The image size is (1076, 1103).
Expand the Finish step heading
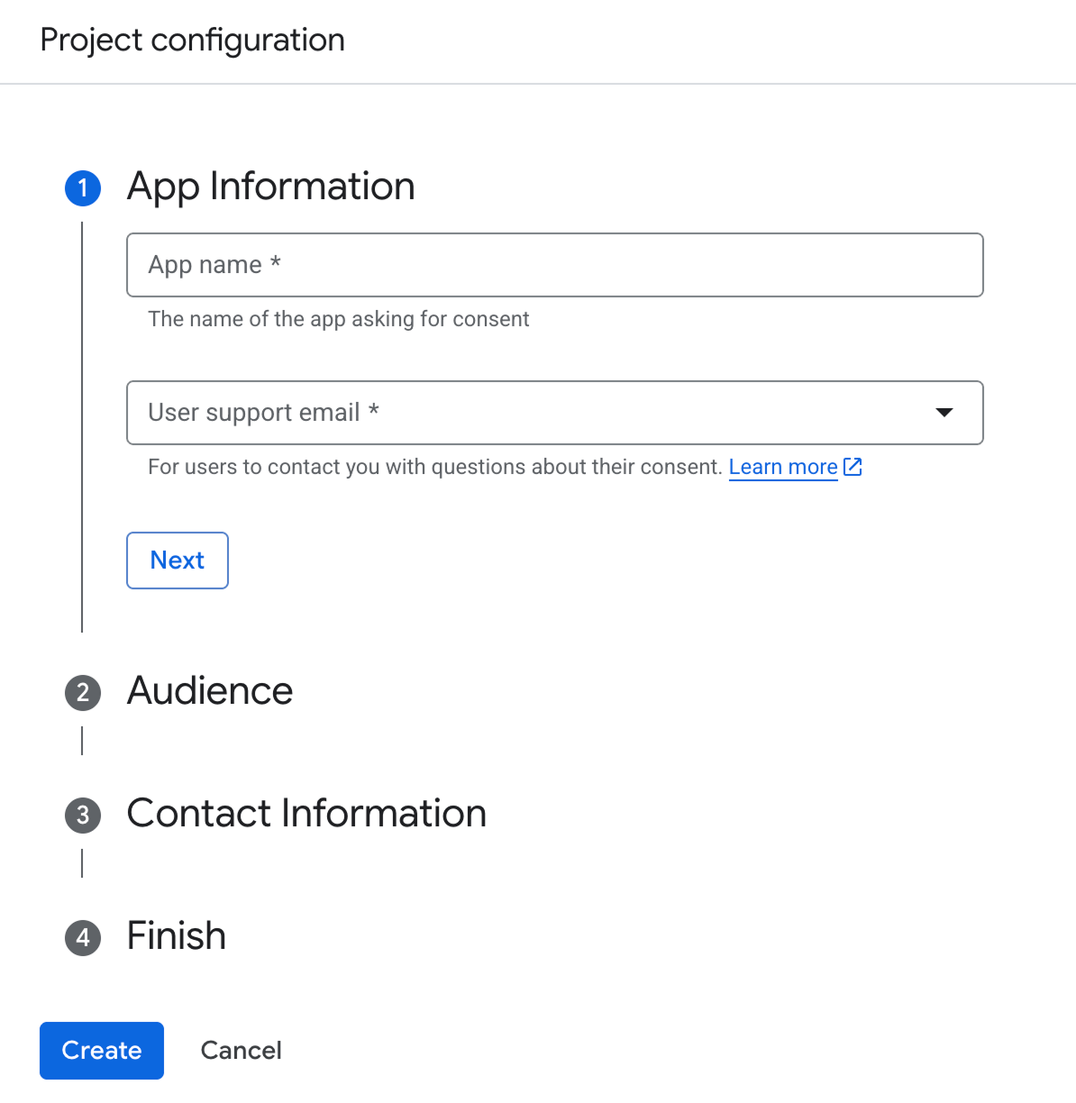[177, 936]
